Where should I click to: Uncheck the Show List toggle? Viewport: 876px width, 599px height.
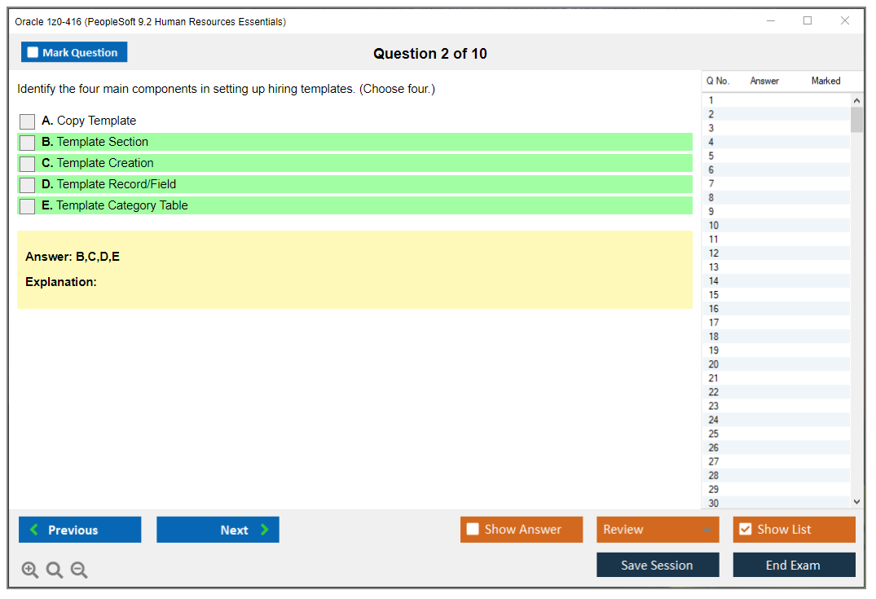coord(745,529)
